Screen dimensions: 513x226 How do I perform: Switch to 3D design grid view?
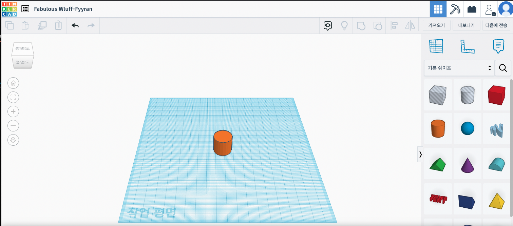pos(438,9)
